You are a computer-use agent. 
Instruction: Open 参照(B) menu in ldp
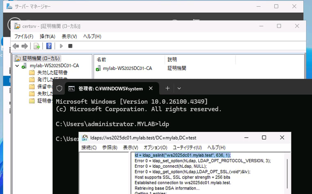click(110, 148)
